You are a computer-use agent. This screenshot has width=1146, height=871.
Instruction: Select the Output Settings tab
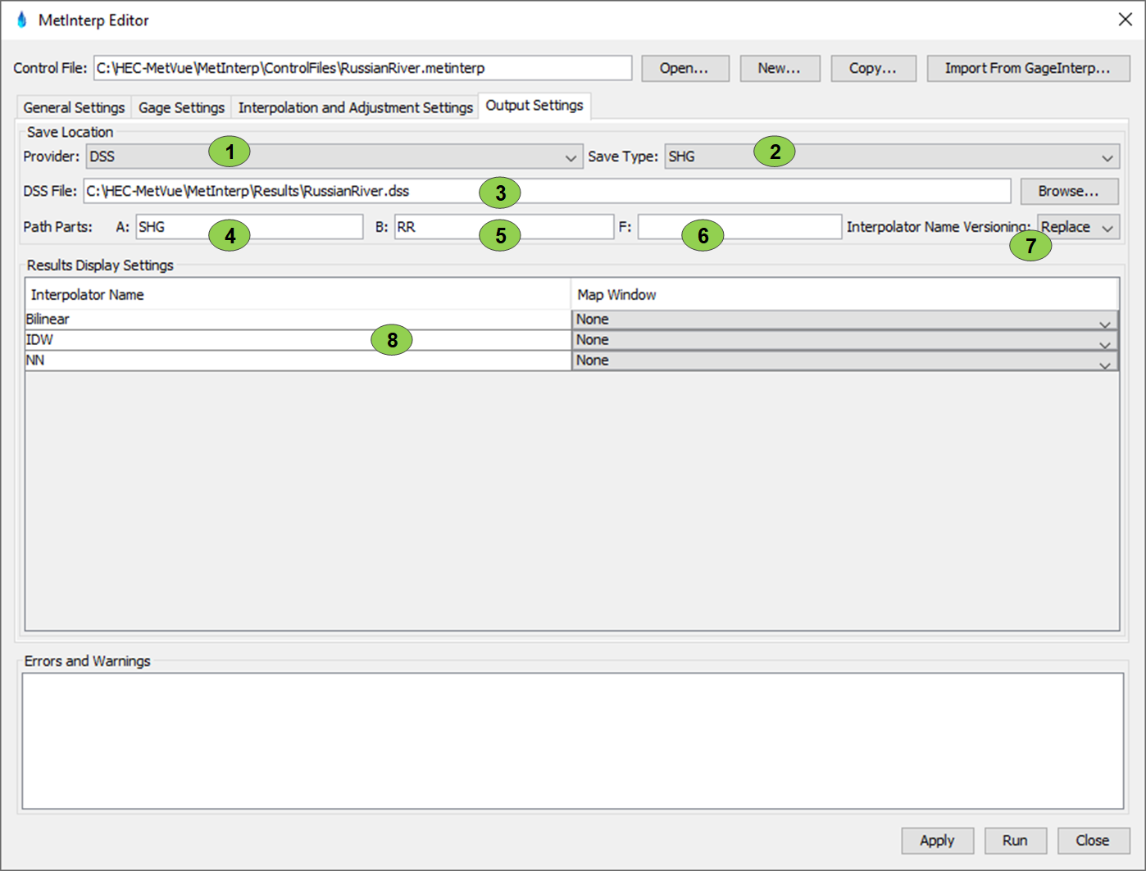[534, 106]
